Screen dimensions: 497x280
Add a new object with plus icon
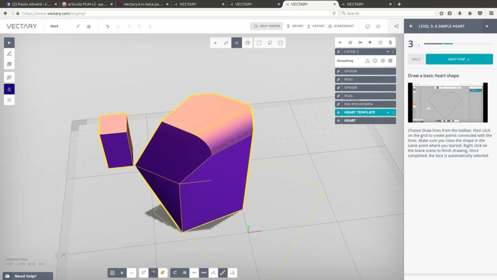(340, 43)
